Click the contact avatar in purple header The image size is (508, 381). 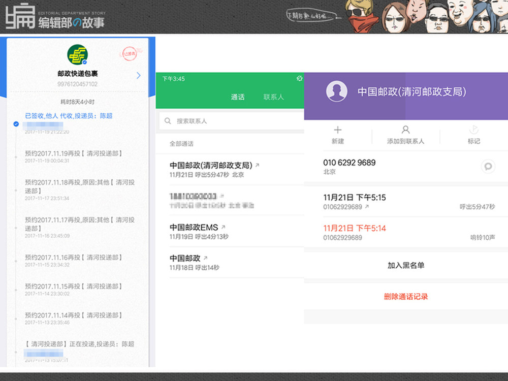(337, 91)
